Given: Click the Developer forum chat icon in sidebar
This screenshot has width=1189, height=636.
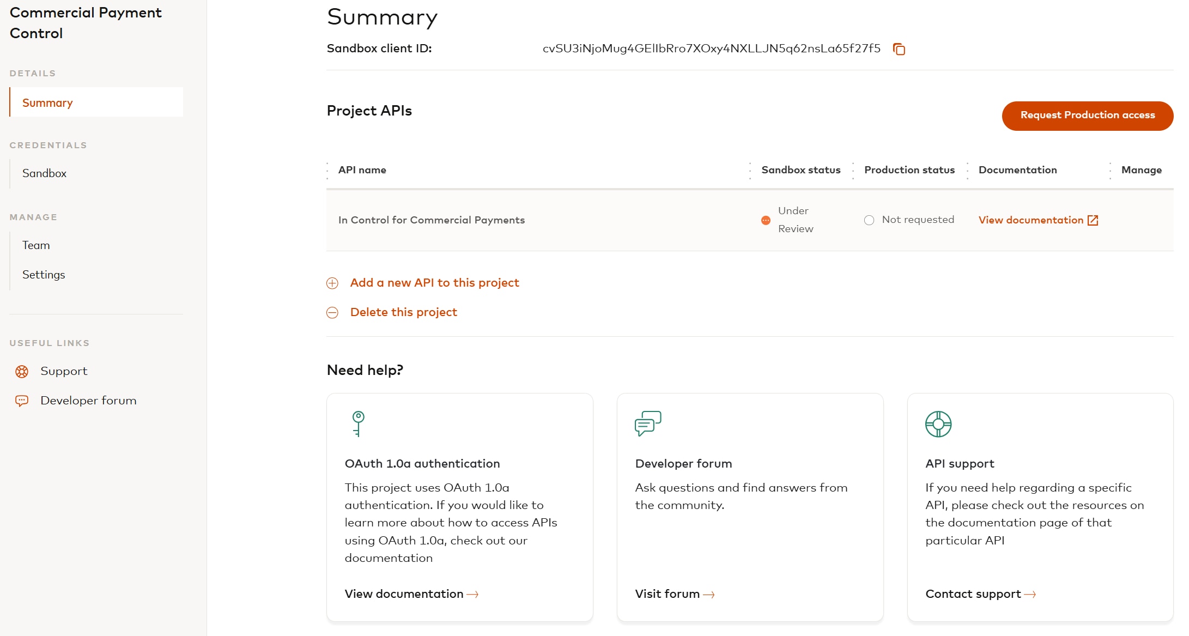Looking at the screenshot, I should 22,401.
